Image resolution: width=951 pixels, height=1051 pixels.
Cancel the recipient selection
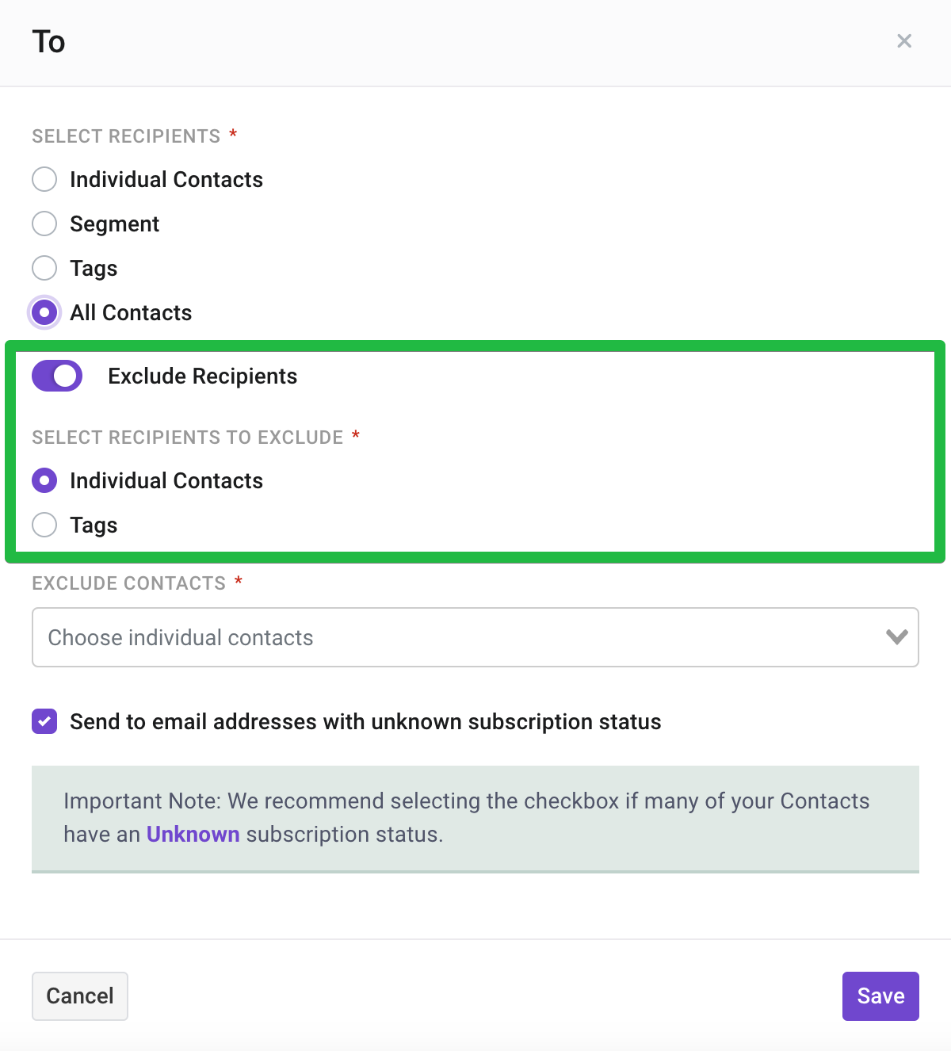[79, 996]
